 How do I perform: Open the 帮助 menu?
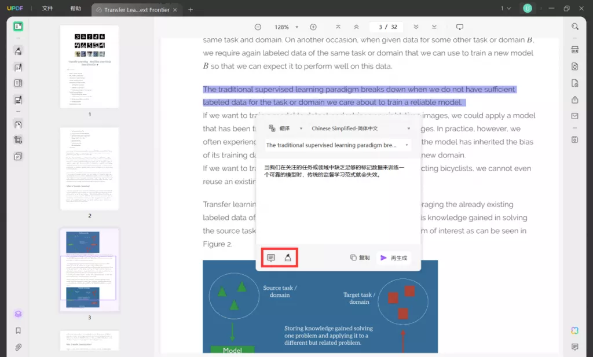pos(76,8)
